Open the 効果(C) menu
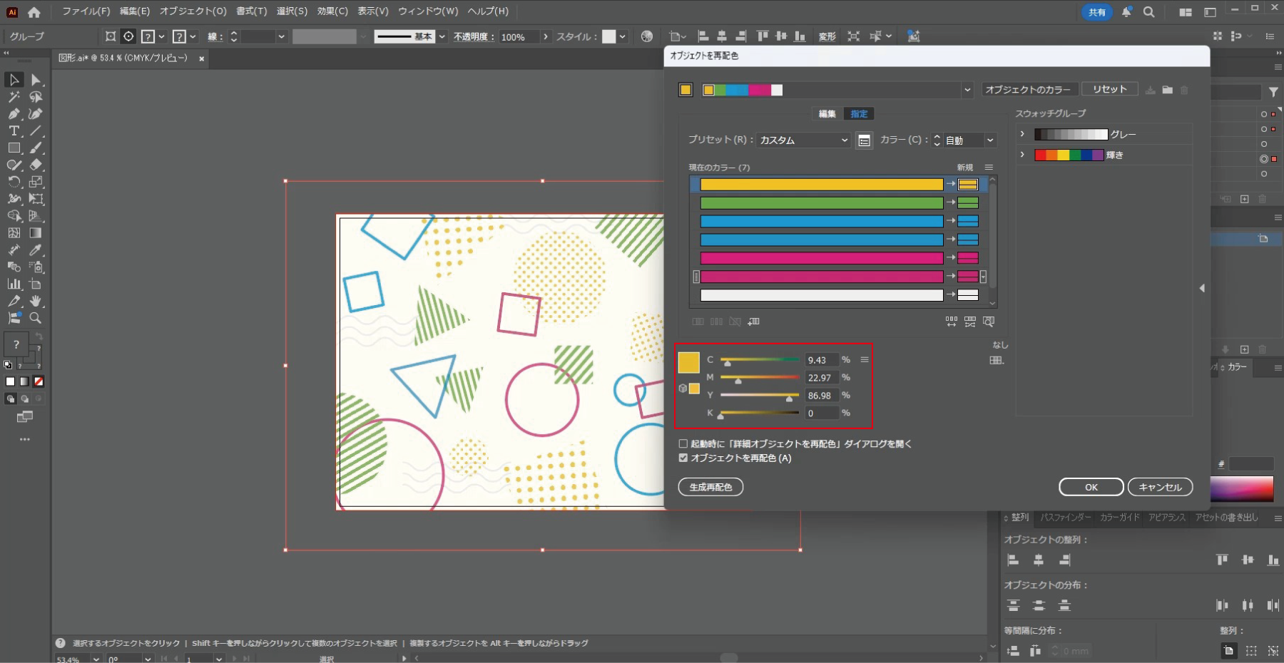This screenshot has width=1284, height=663. click(x=332, y=11)
